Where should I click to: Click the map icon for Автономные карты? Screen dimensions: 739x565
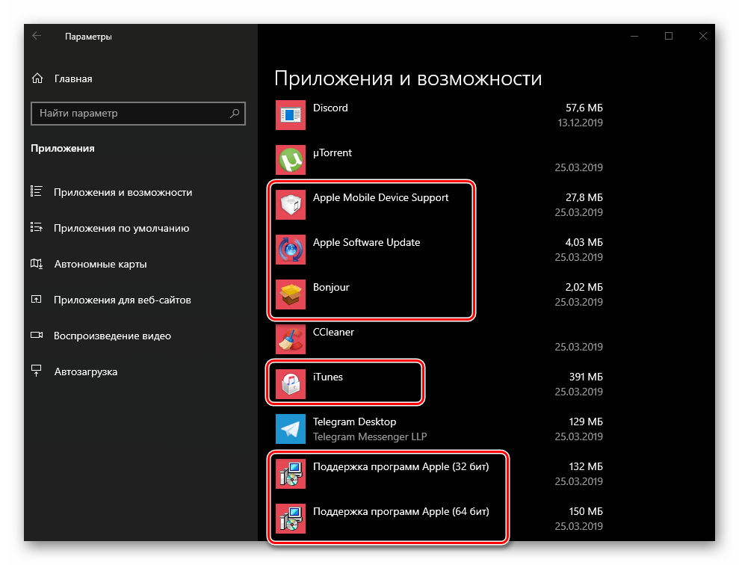click(37, 263)
